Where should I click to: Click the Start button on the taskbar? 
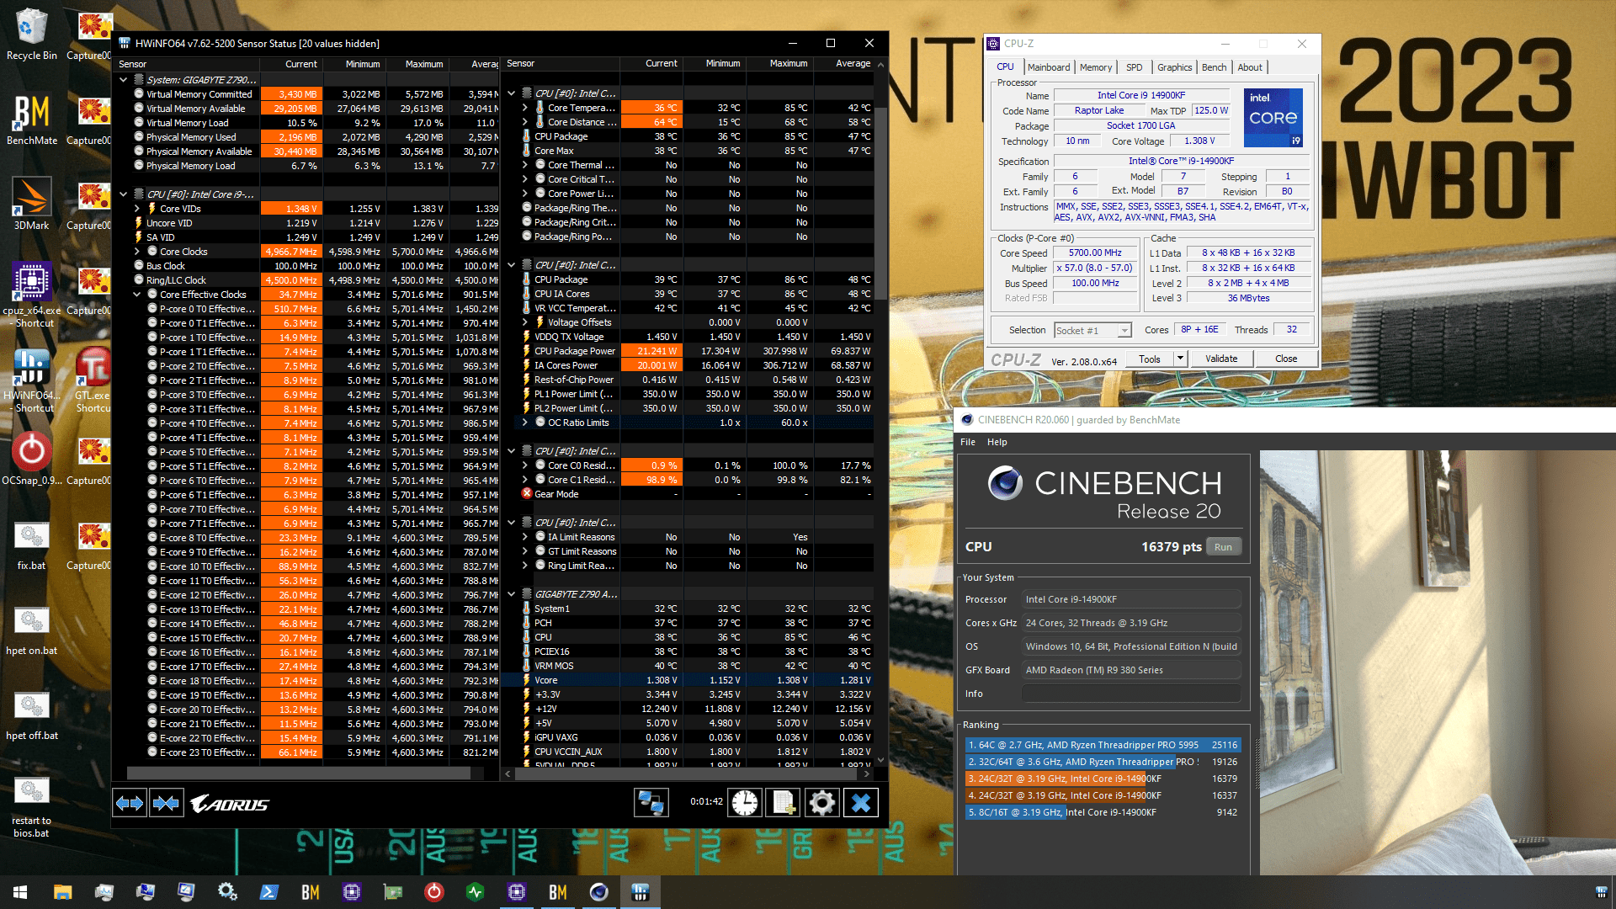click(x=20, y=892)
